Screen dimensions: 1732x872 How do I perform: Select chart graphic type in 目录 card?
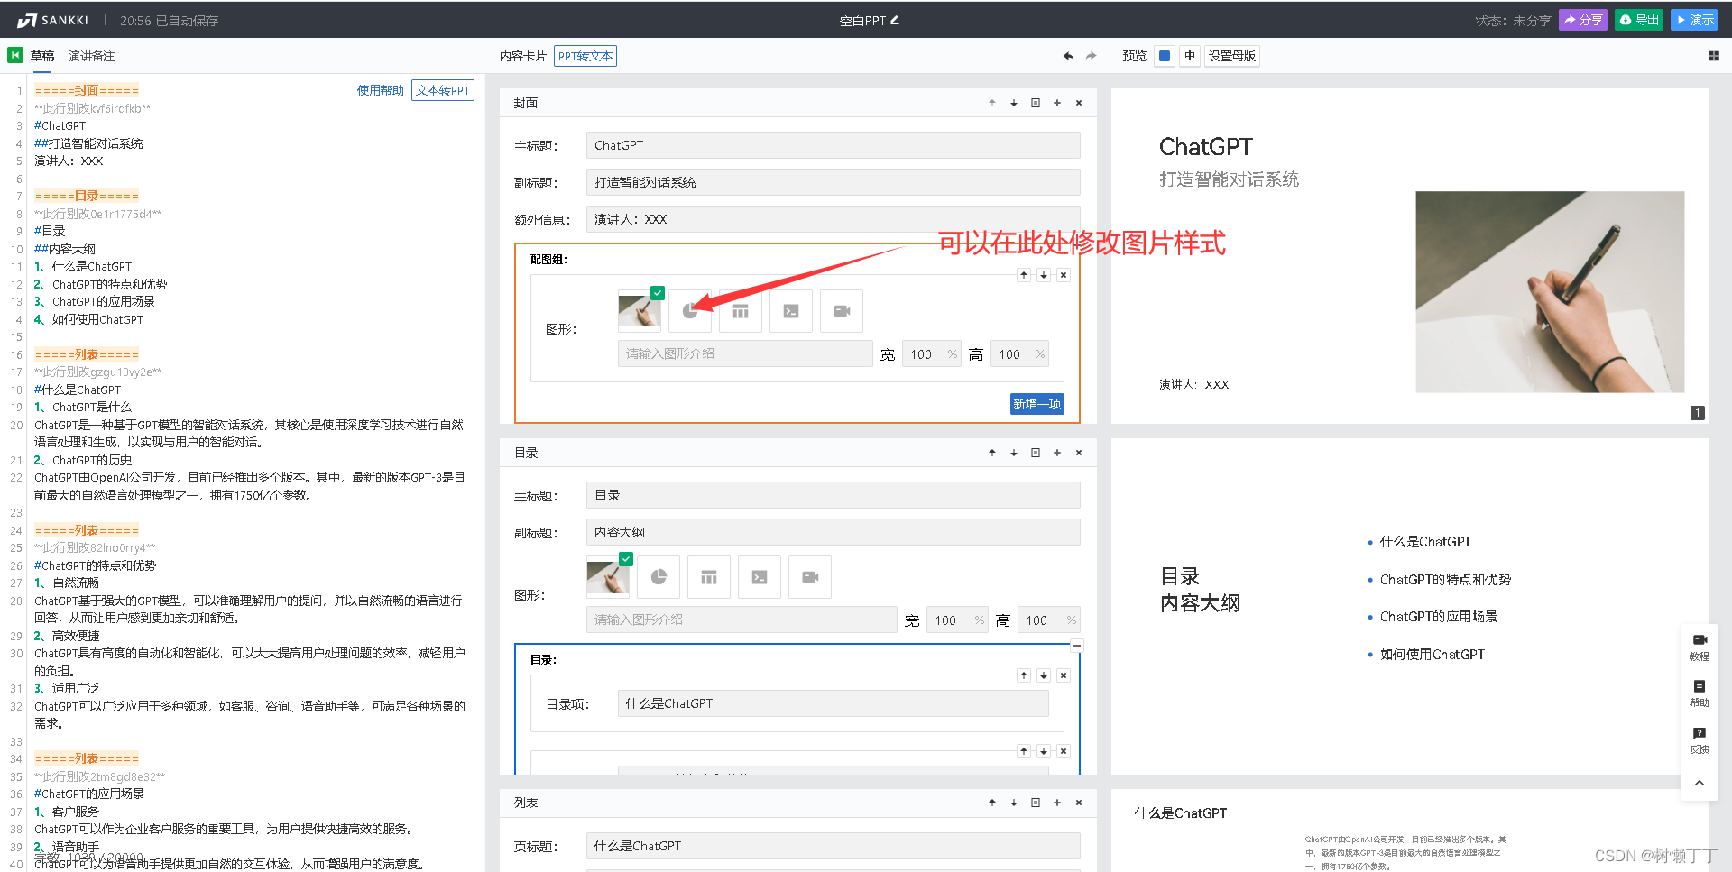(659, 577)
